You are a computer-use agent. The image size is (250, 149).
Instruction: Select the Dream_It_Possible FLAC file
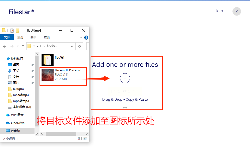(x=63, y=75)
